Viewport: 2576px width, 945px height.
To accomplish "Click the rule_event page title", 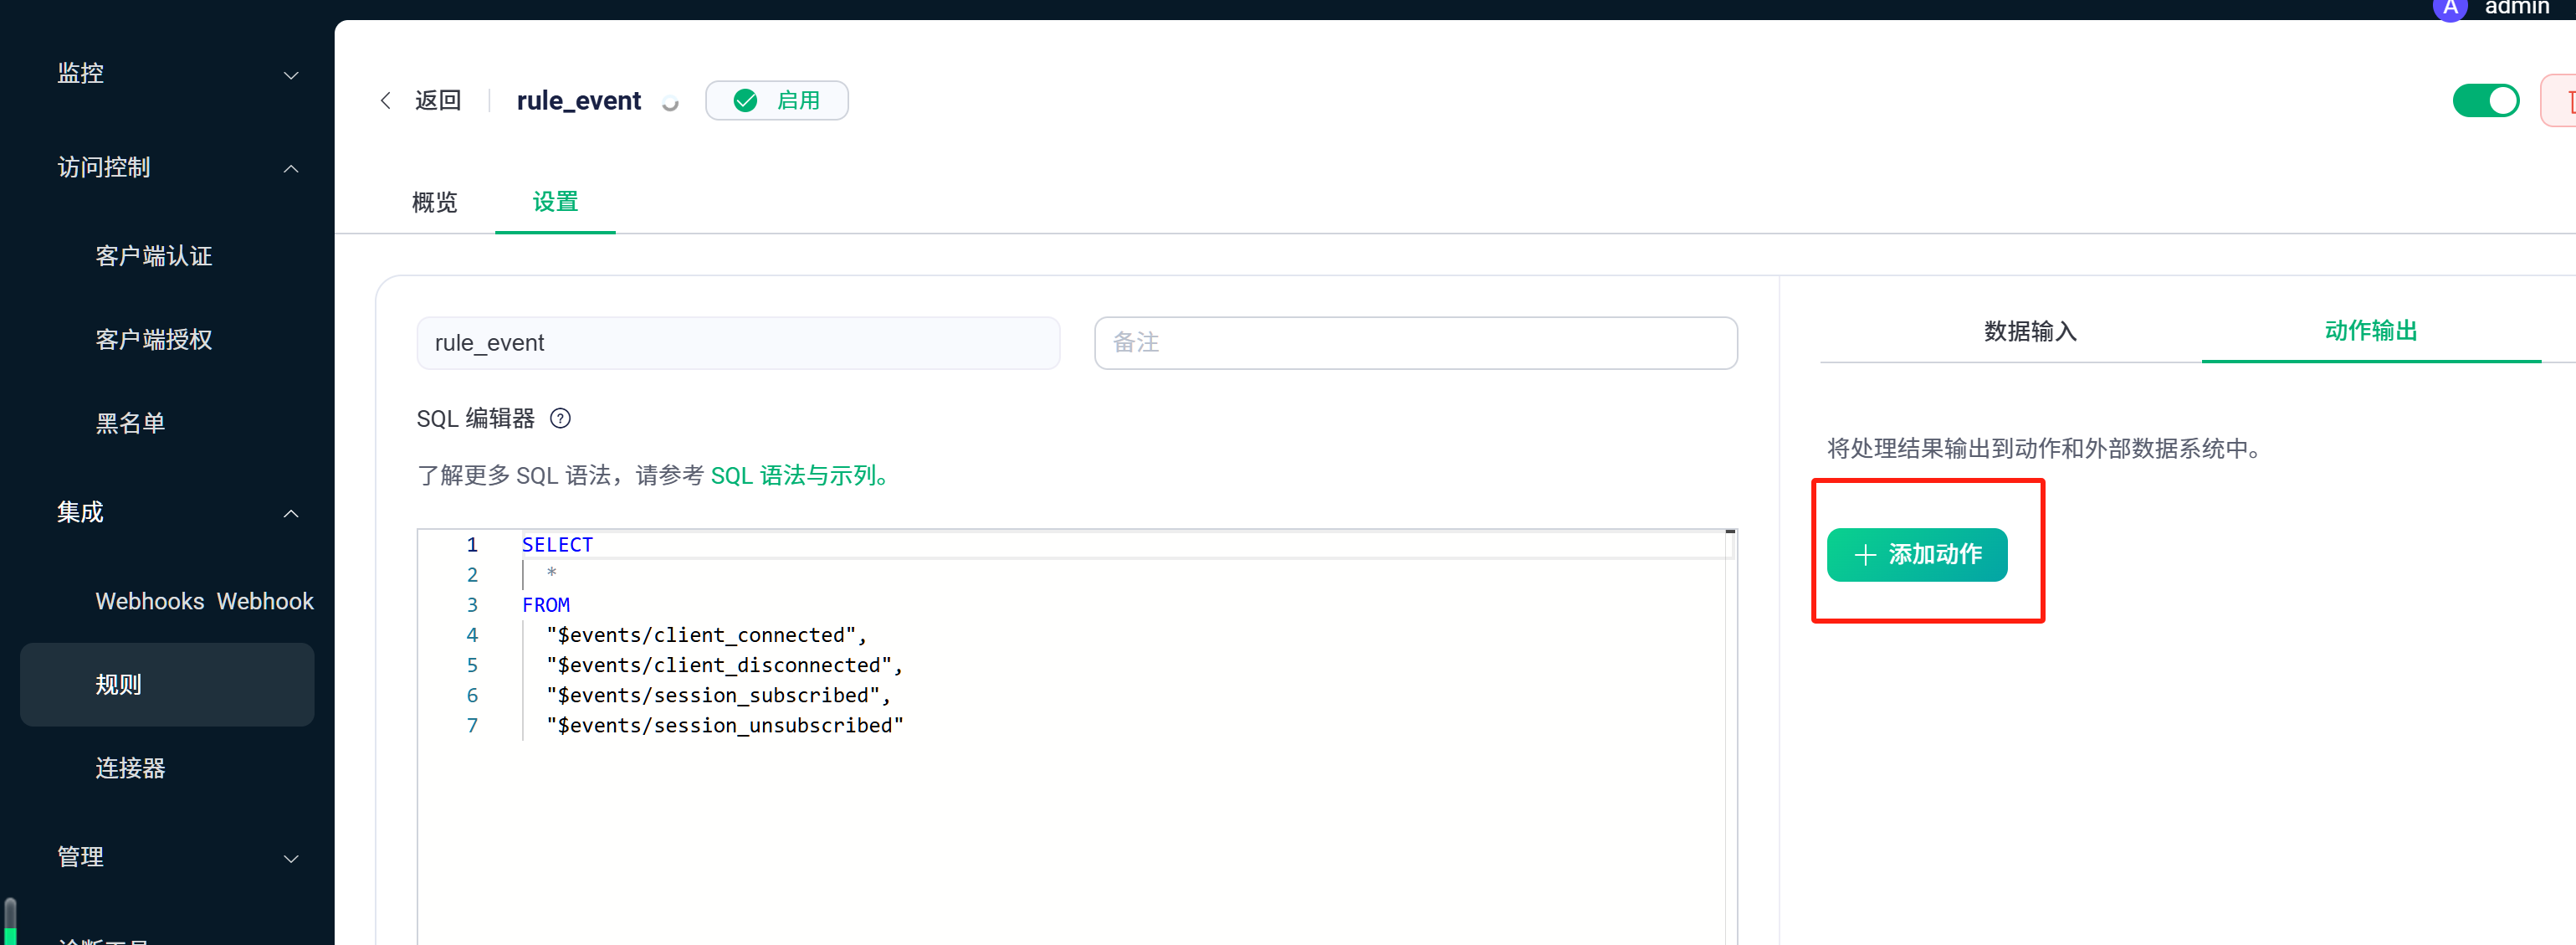I will (x=578, y=101).
